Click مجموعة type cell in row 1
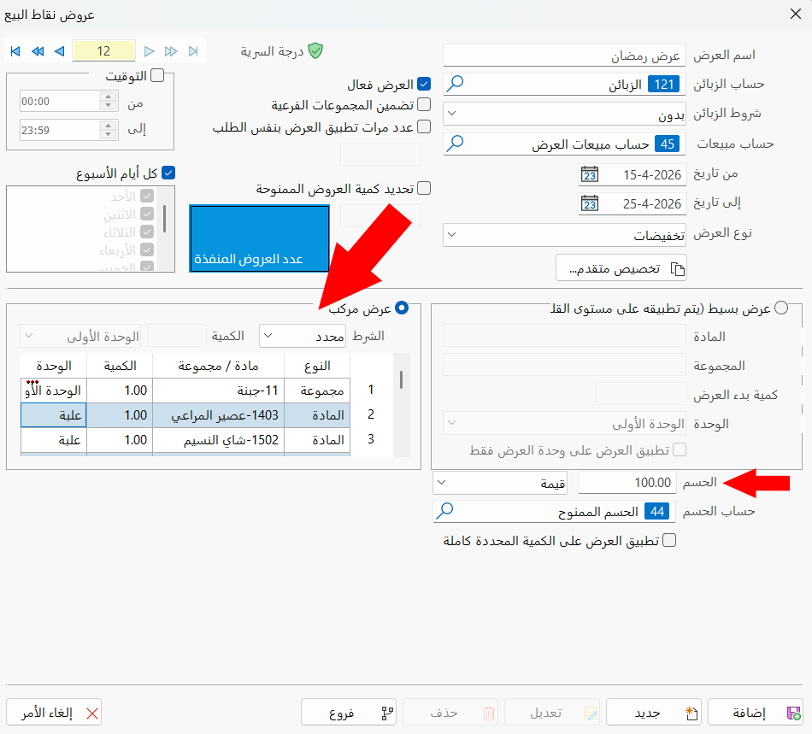The width and height of the screenshot is (812, 734). click(x=317, y=390)
